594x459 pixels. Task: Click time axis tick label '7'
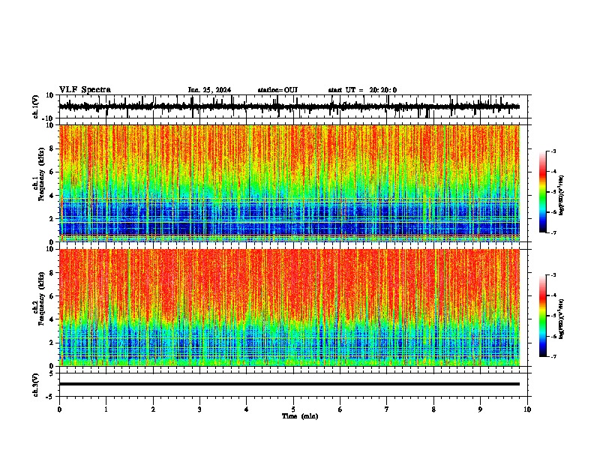pos(387,409)
